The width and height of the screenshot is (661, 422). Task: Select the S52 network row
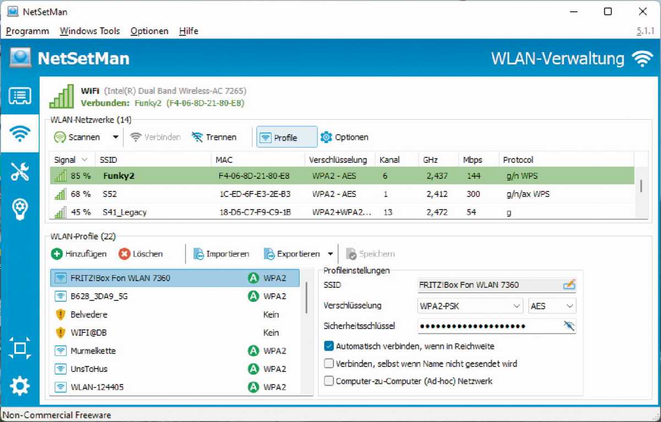pyautogui.click(x=342, y=194)
